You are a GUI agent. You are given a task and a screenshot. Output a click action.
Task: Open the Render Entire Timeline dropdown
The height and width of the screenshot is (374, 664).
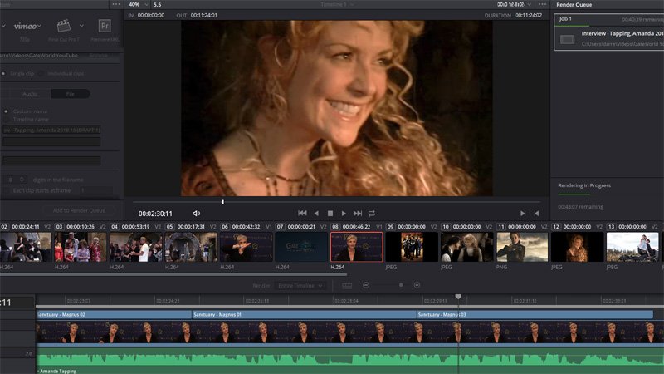(300, 285)
